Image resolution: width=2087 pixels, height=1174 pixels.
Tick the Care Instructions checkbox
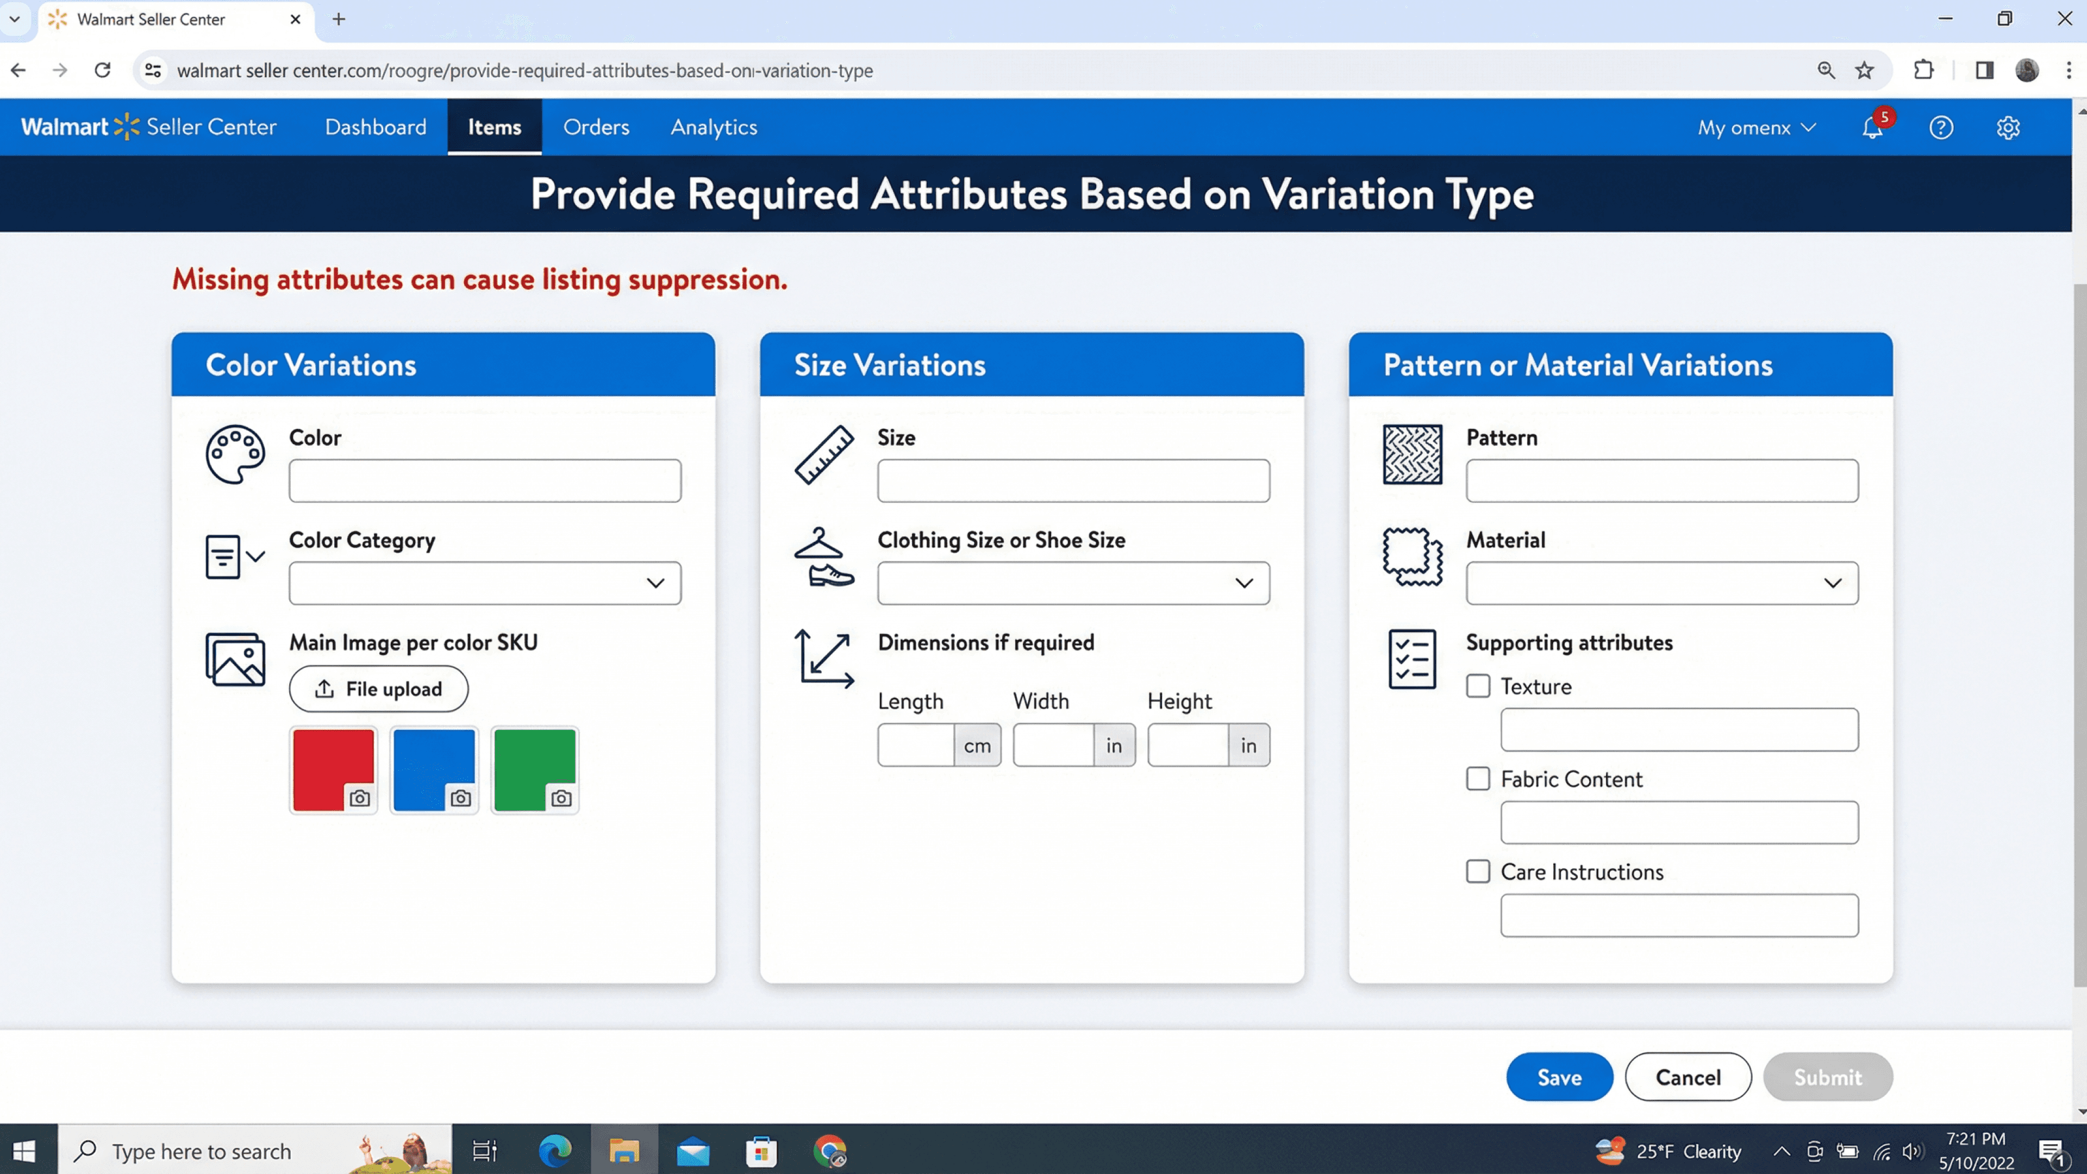click(x=1478, y=872)
